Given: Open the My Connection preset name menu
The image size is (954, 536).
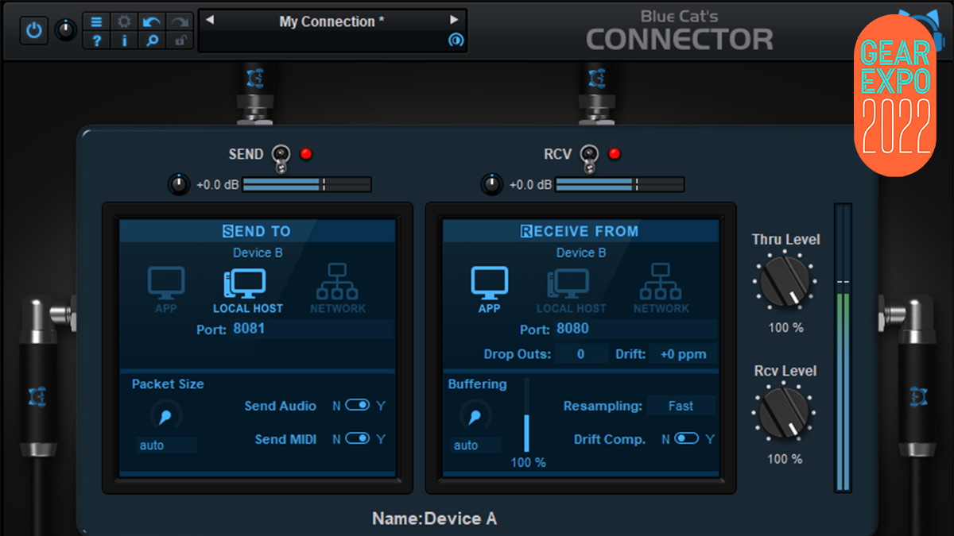Looking at the screenshot, I should point(332,21).
